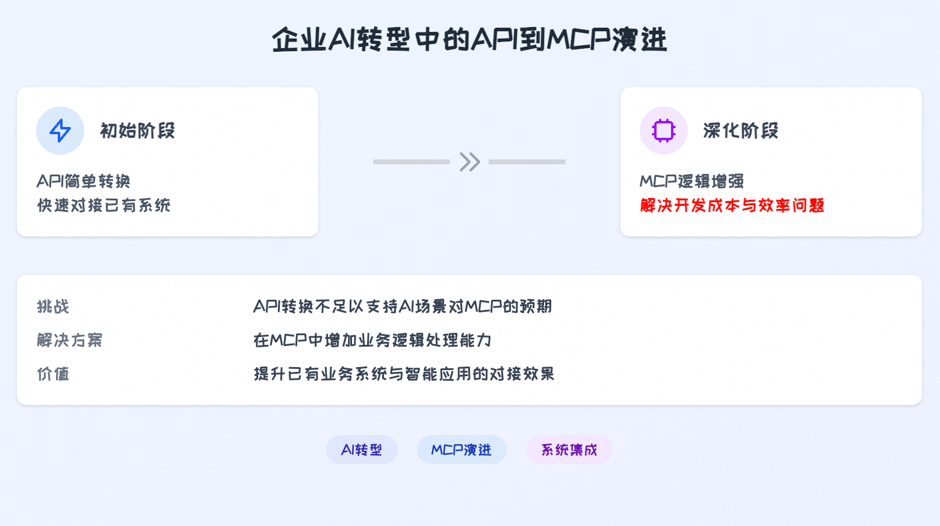Click the 快速对接已有系统 line
The width and height of the screenshot is (940, 526).
(x=104, y=206)
